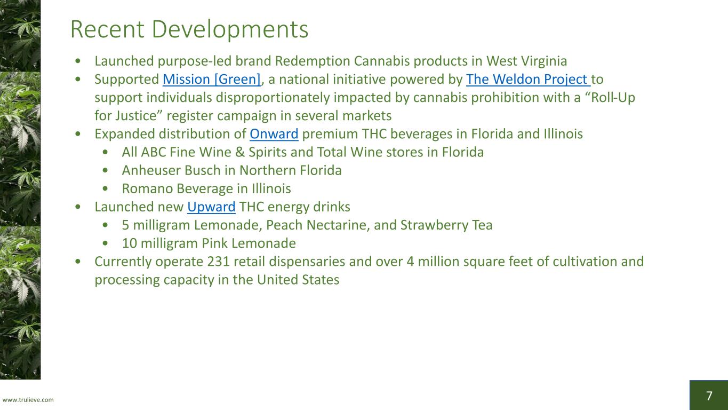728x410 pixels.
Task: Click the Anheuser Busch in Northern Florida line
Action: click(231, 170)
